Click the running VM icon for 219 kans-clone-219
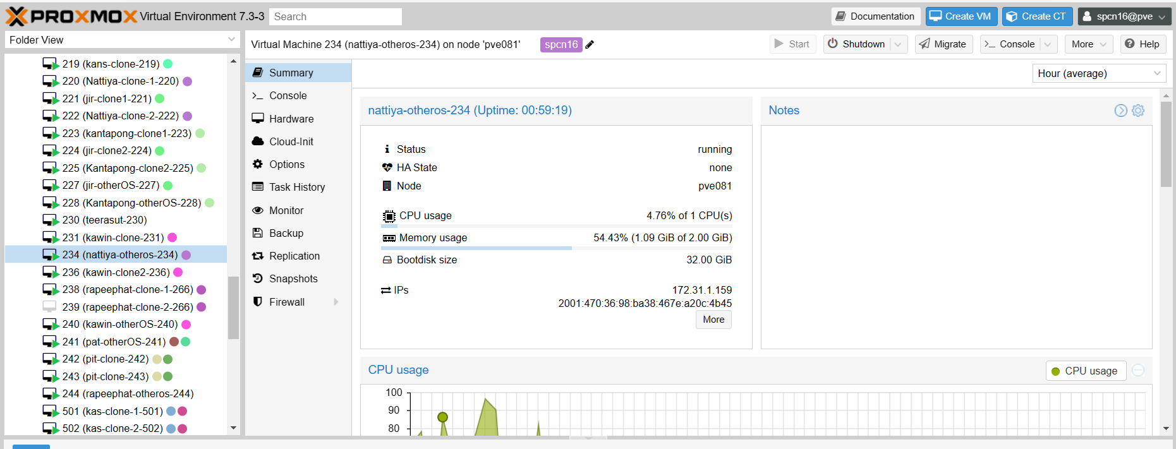Screen dimensions: 1176x449 pyautogui.click(x=51, y=64)
